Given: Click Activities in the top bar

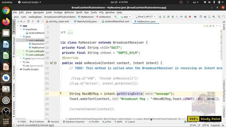Looking at the screenshot, I should point(7,2).
